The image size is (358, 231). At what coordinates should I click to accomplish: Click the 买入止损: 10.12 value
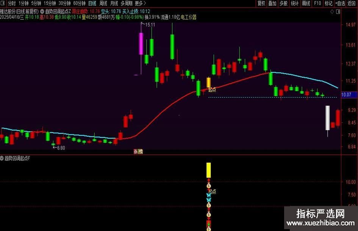(136, 11)
